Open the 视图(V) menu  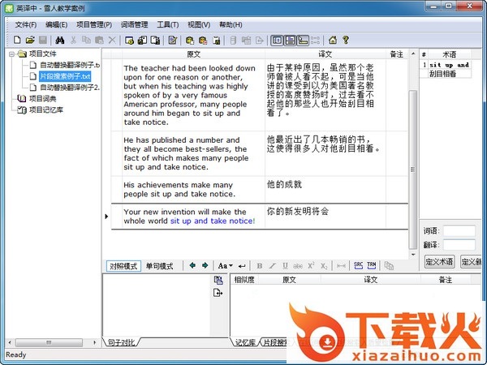click(x=199, y=24)
